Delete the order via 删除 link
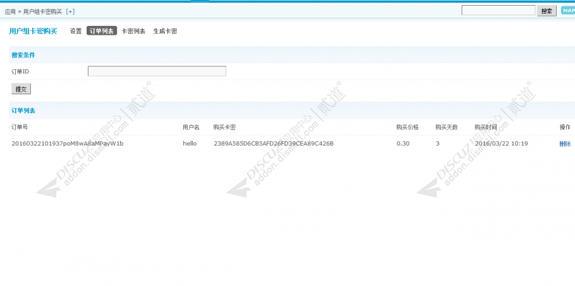Screen dimensions: 575x286 565,144
